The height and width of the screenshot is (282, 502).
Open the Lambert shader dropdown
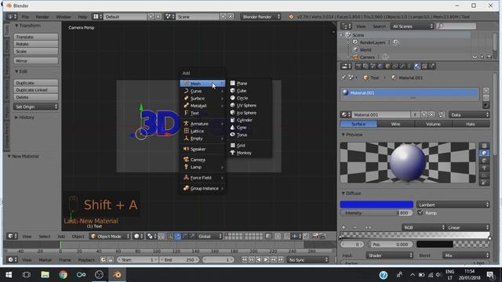click(x=453, y=204)
